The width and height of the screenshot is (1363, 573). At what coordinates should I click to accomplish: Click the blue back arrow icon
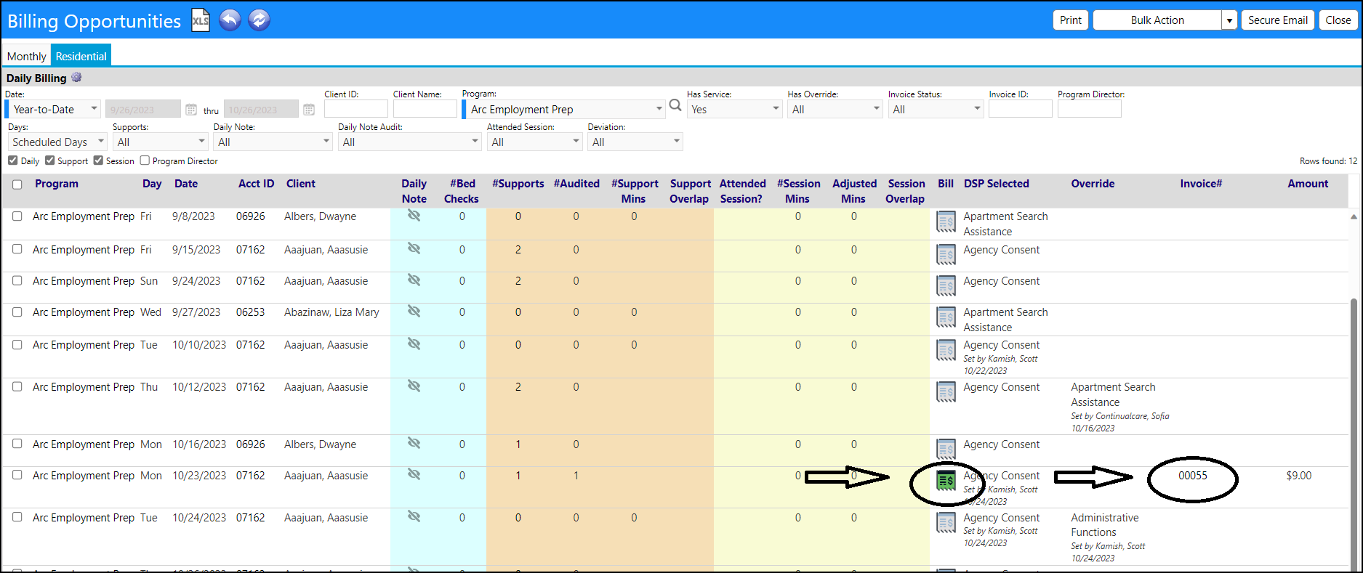tap(230, 20)
